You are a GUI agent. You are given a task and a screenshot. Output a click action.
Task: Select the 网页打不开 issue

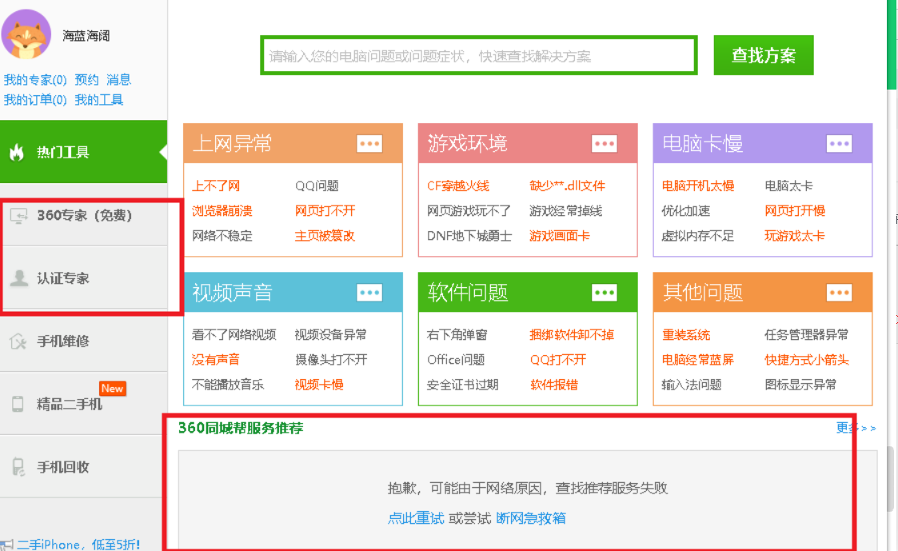(x=325, y=211)
